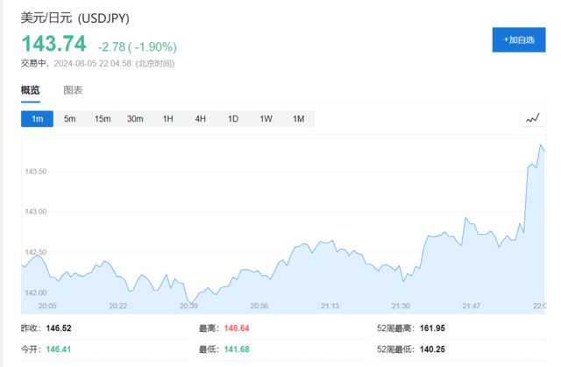
Task: Click the line chart type icon
Action: point(533,118)
